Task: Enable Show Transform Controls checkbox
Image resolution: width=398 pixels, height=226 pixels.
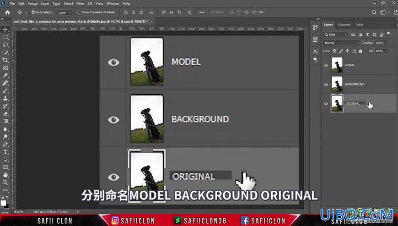Action: [x=79, y=12]
